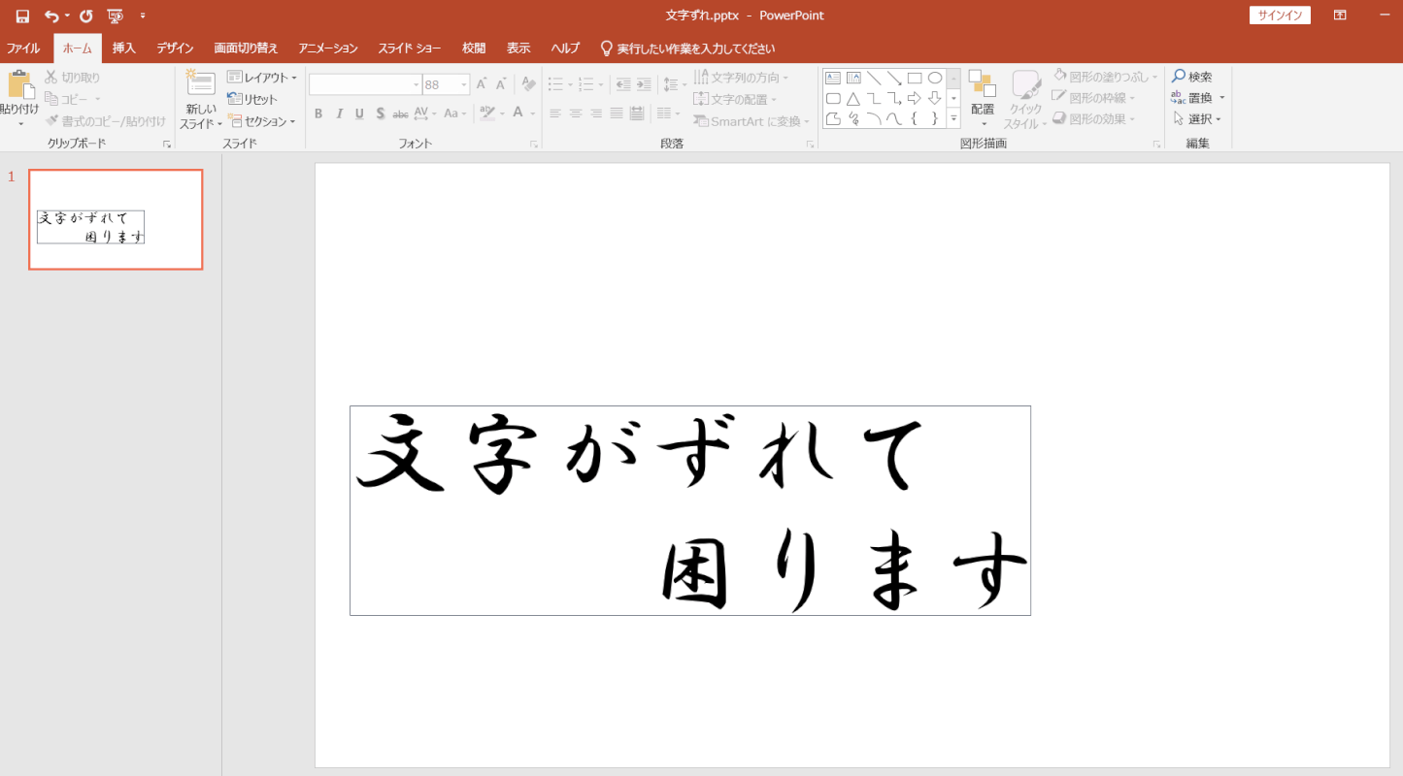Screen dimensions: 1403x776
Task: Select the Oval shape in gallery
Action: click(x=935, y=78)
